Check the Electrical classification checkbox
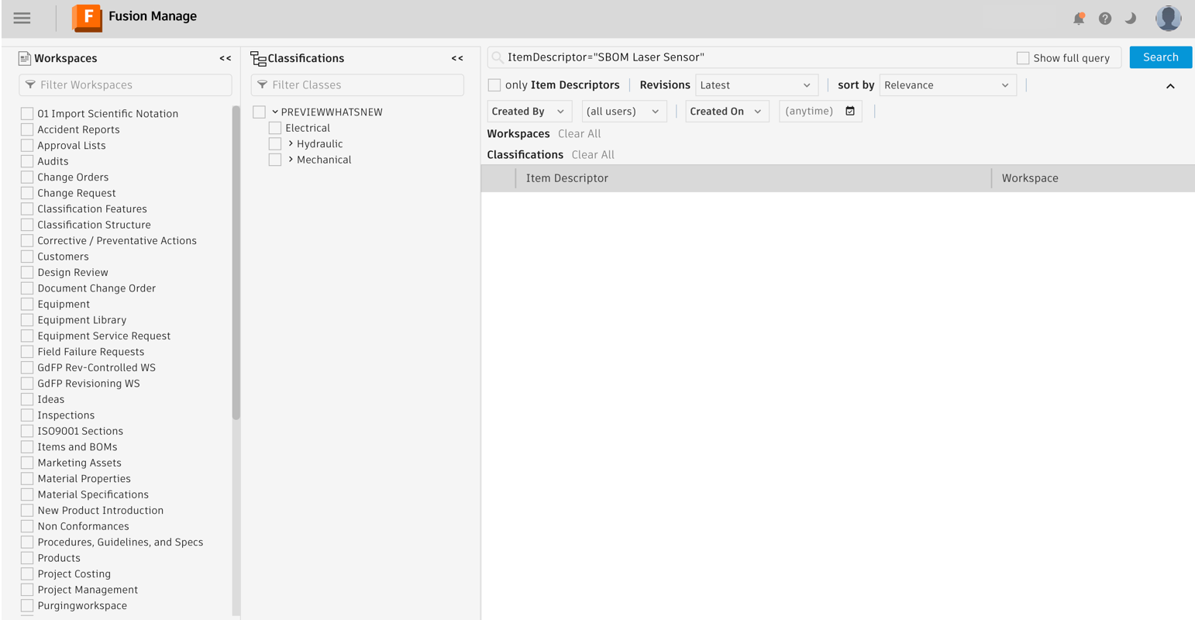 (x=274, y=127)
